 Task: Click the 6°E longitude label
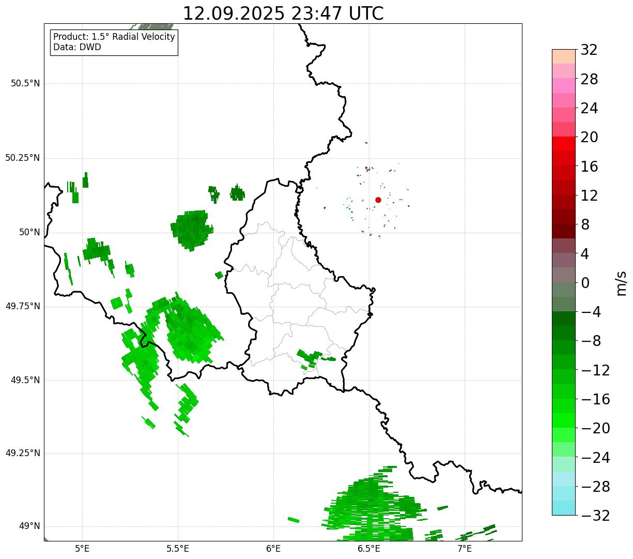273,548
